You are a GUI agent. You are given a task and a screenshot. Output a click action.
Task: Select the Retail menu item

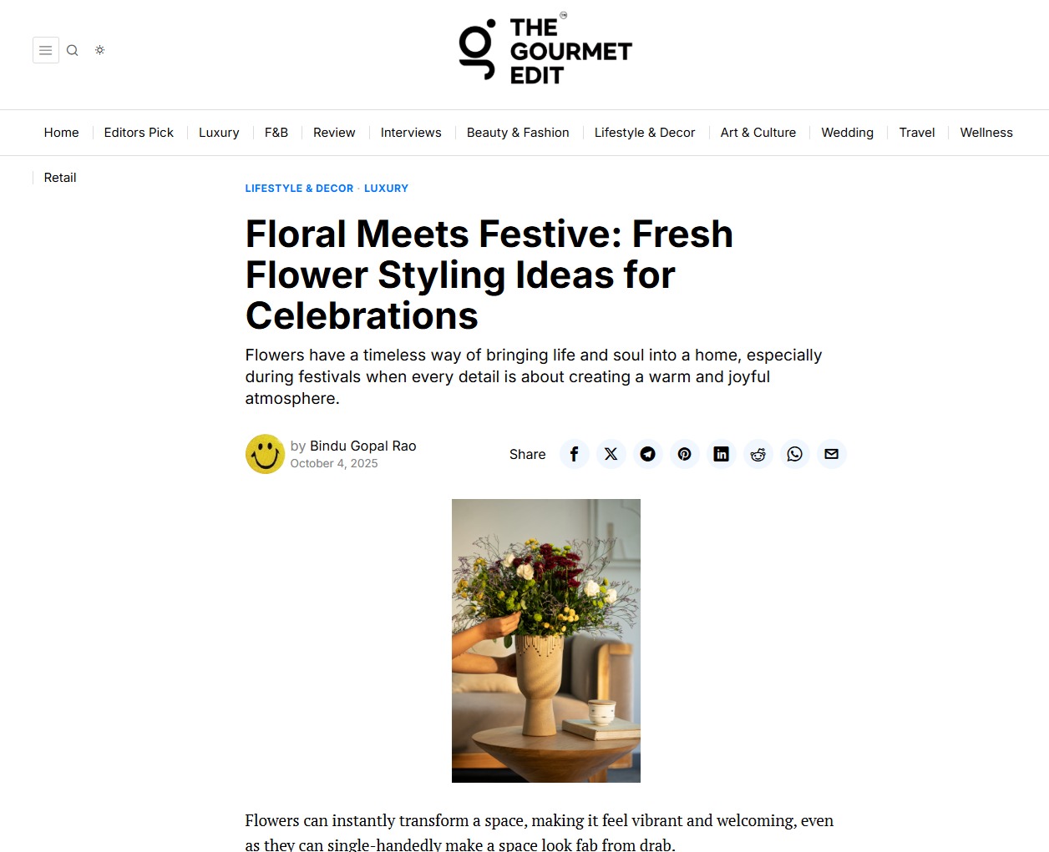coord(60,178)
